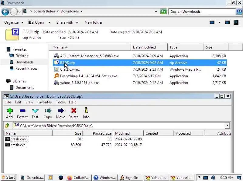Open the Share with dropdown
243x181 pixels.
tap(67, 22)
